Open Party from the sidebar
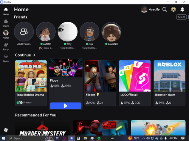Screen dimensions: 189x141 (x=6, y=47)
